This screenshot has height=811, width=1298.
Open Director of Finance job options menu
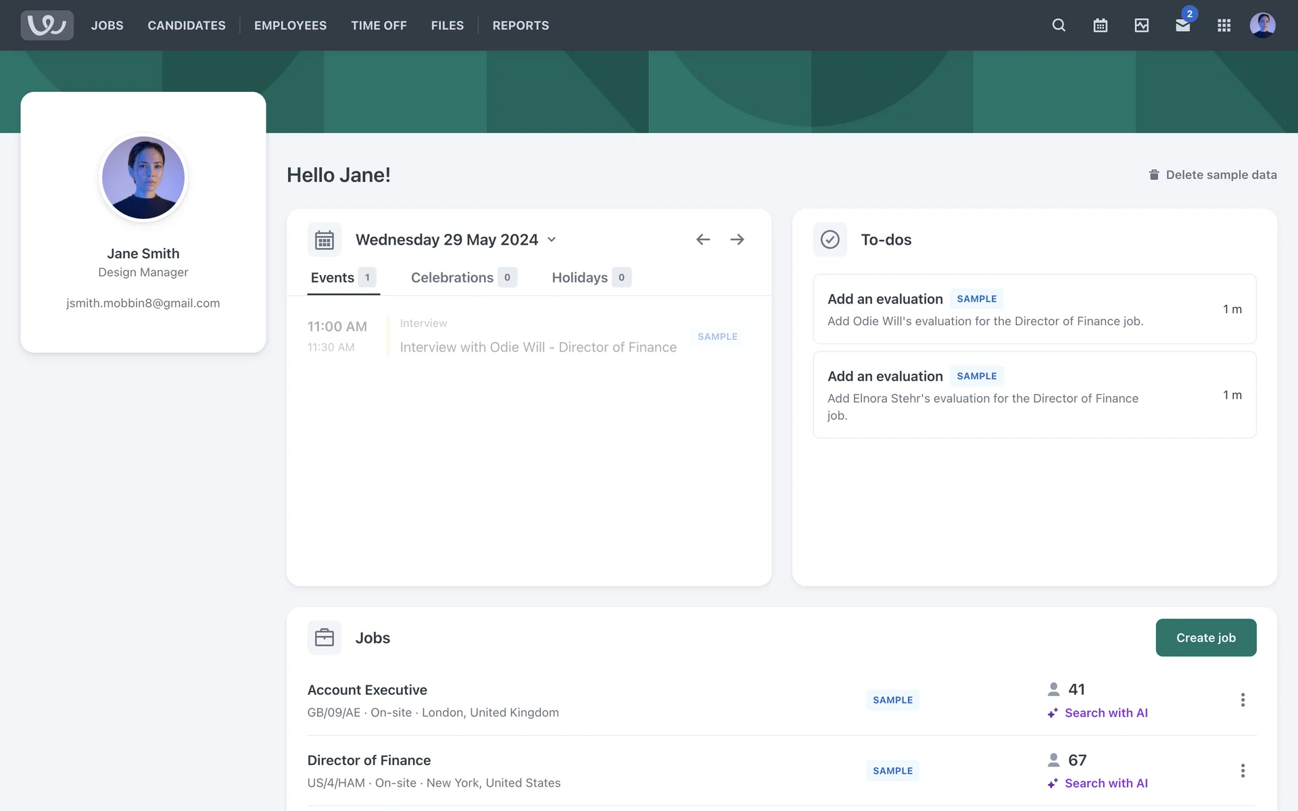(x=1242, y=770)
